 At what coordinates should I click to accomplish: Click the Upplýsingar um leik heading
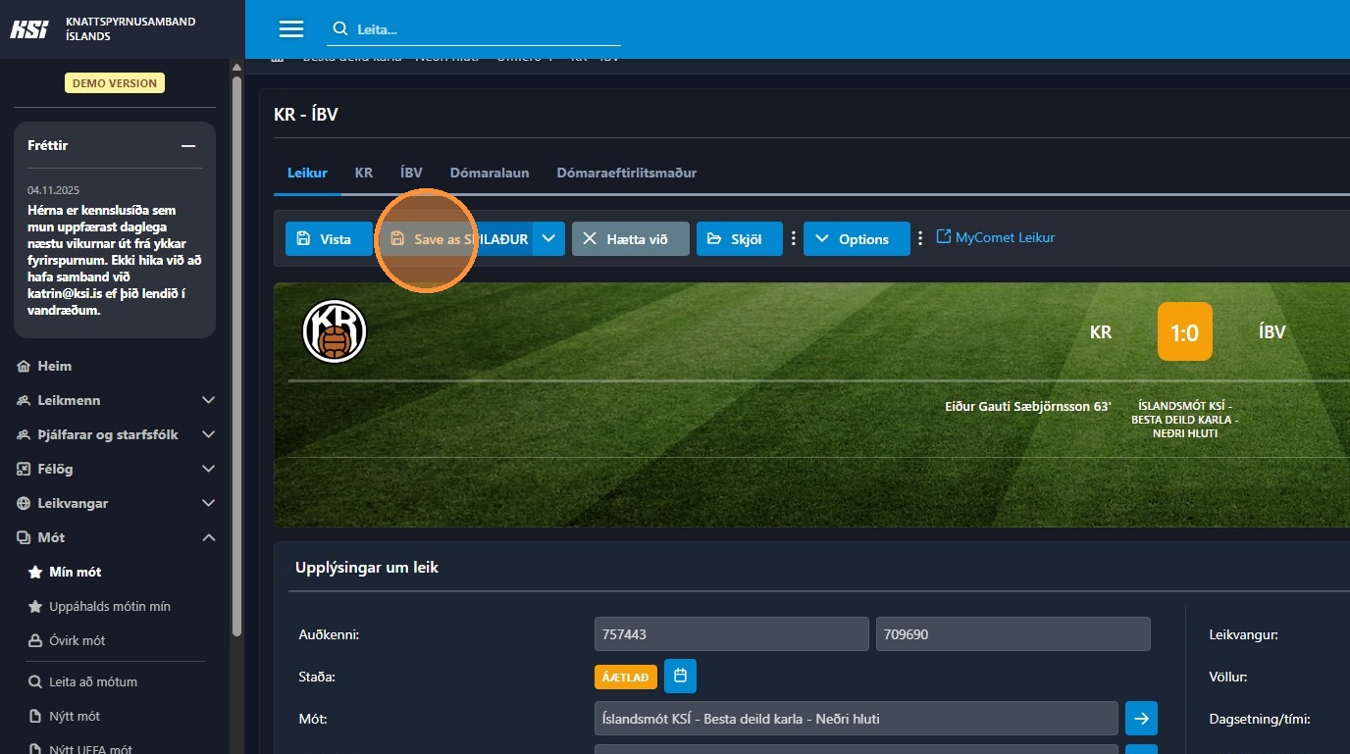click(x=367, y=568)
